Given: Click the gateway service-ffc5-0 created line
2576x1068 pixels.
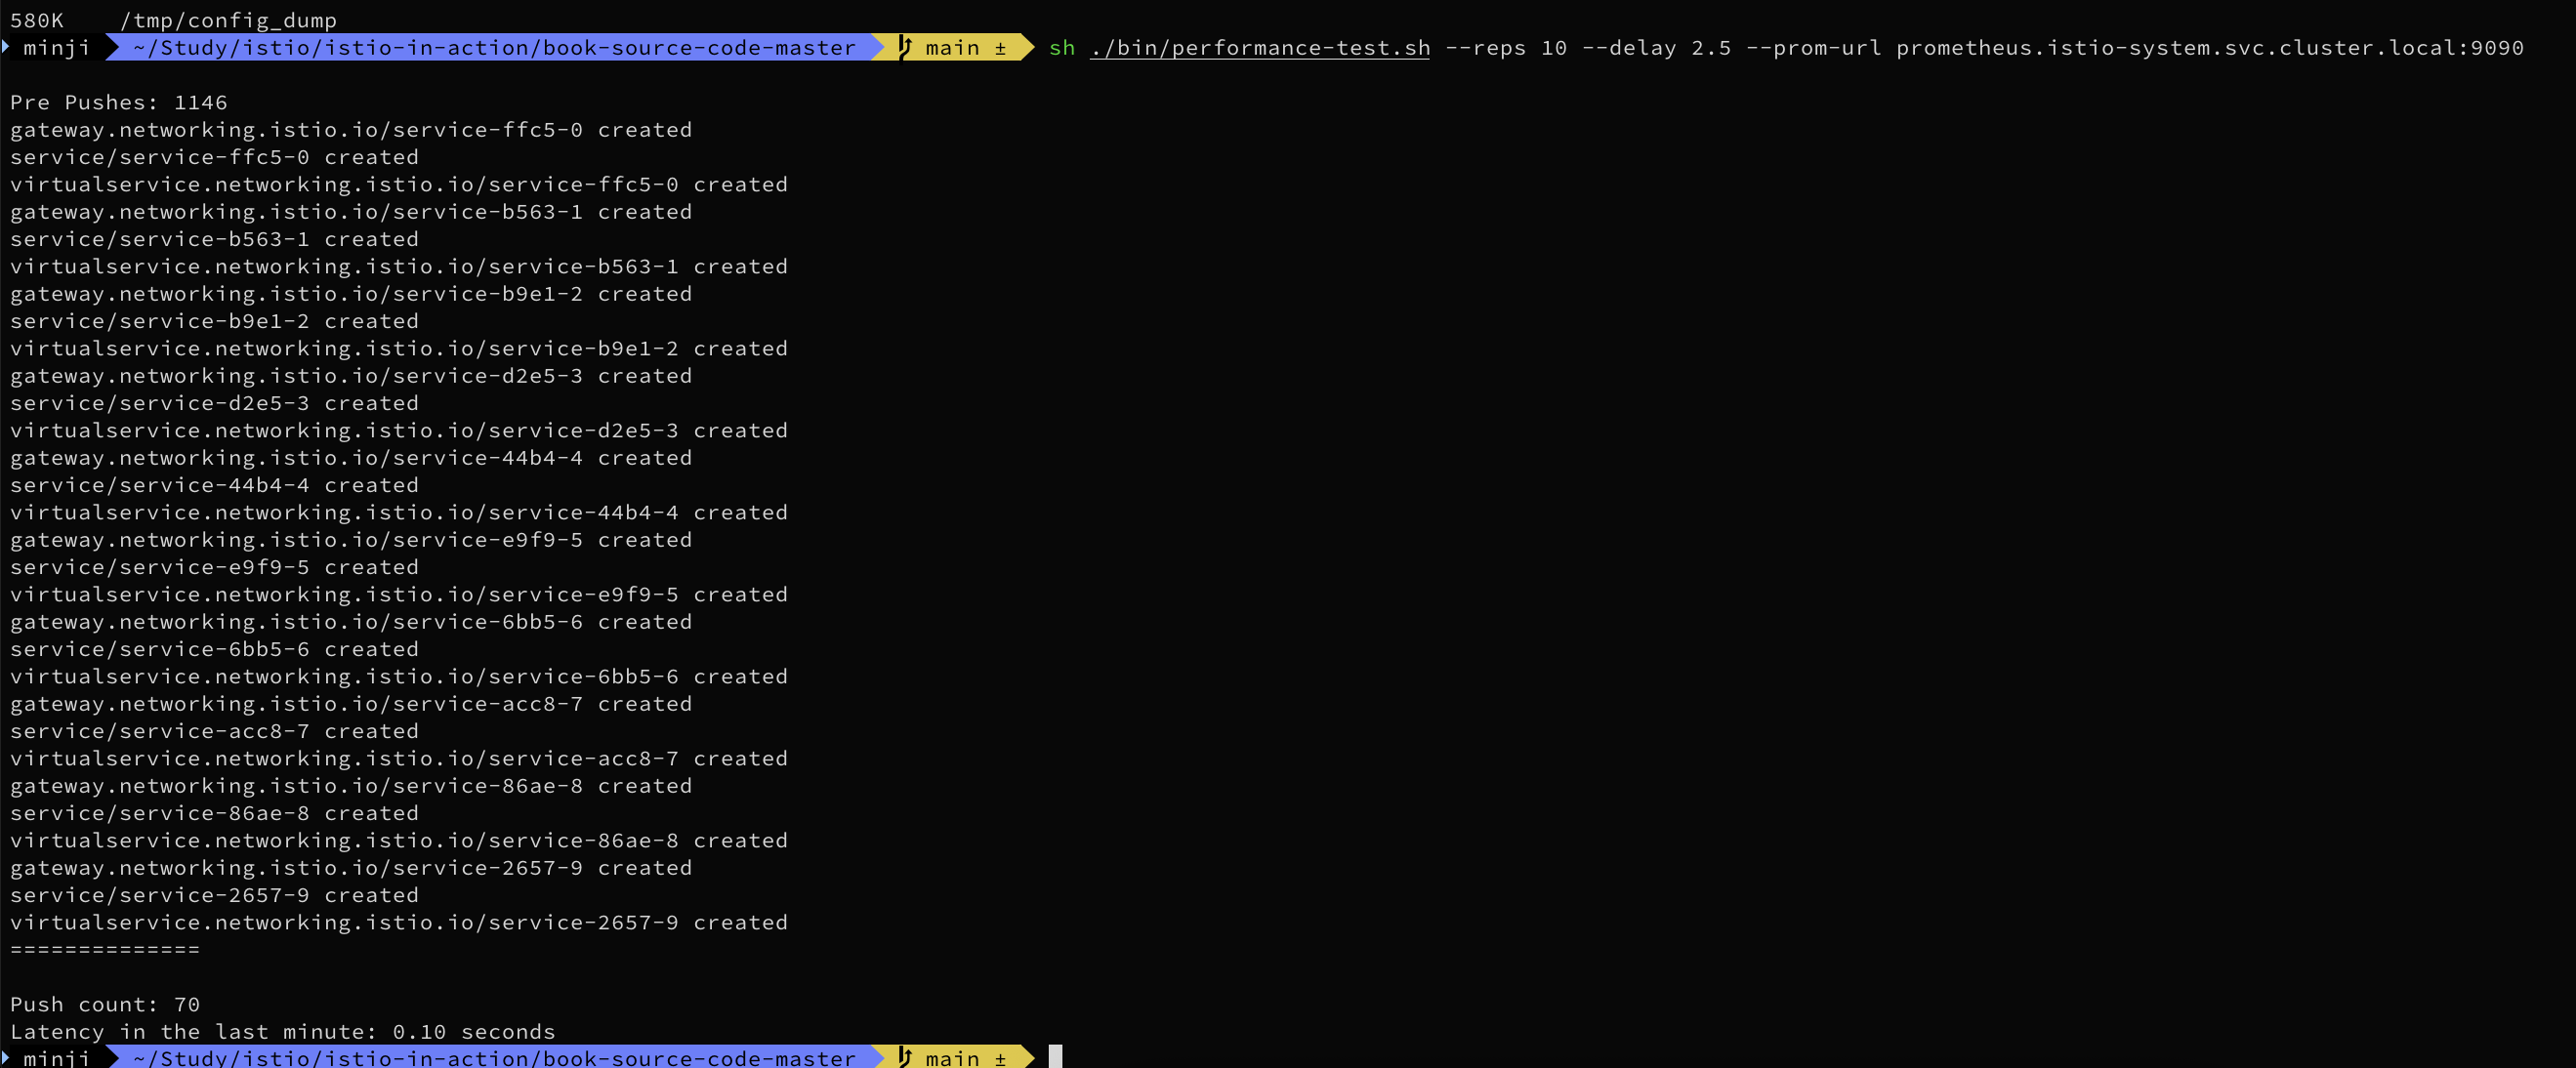Looking at the screenshot, I should 350,129.
